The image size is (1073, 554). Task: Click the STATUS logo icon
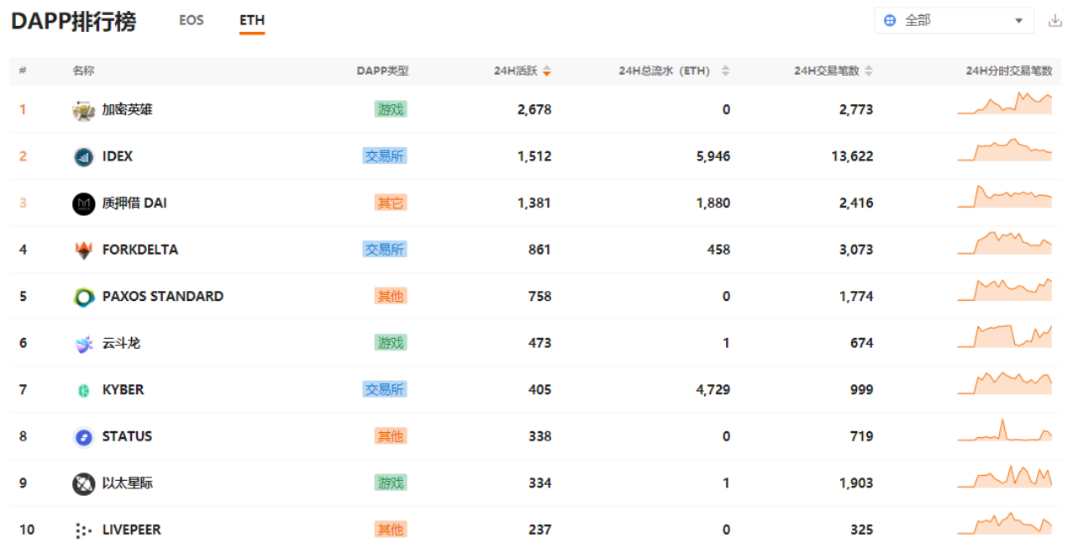coord(83,436)
